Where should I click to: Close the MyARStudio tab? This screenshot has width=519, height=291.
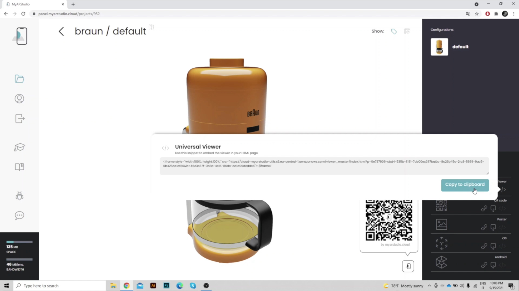click(63, 4)
